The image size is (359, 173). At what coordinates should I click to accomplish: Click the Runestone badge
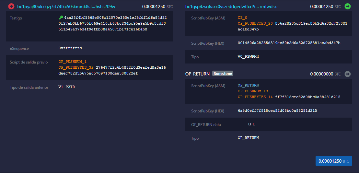pos(223,74)
